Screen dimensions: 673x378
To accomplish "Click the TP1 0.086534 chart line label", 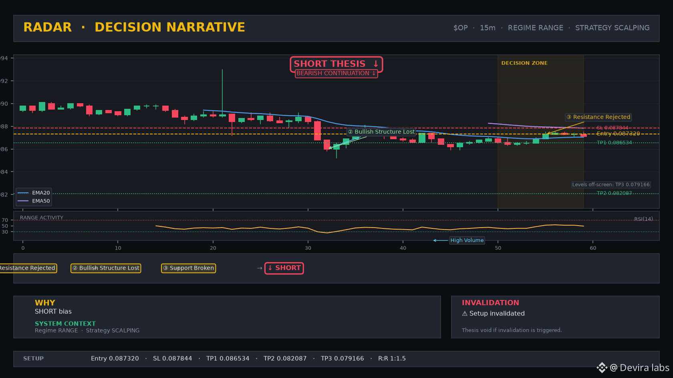I will tap(614, 142).
